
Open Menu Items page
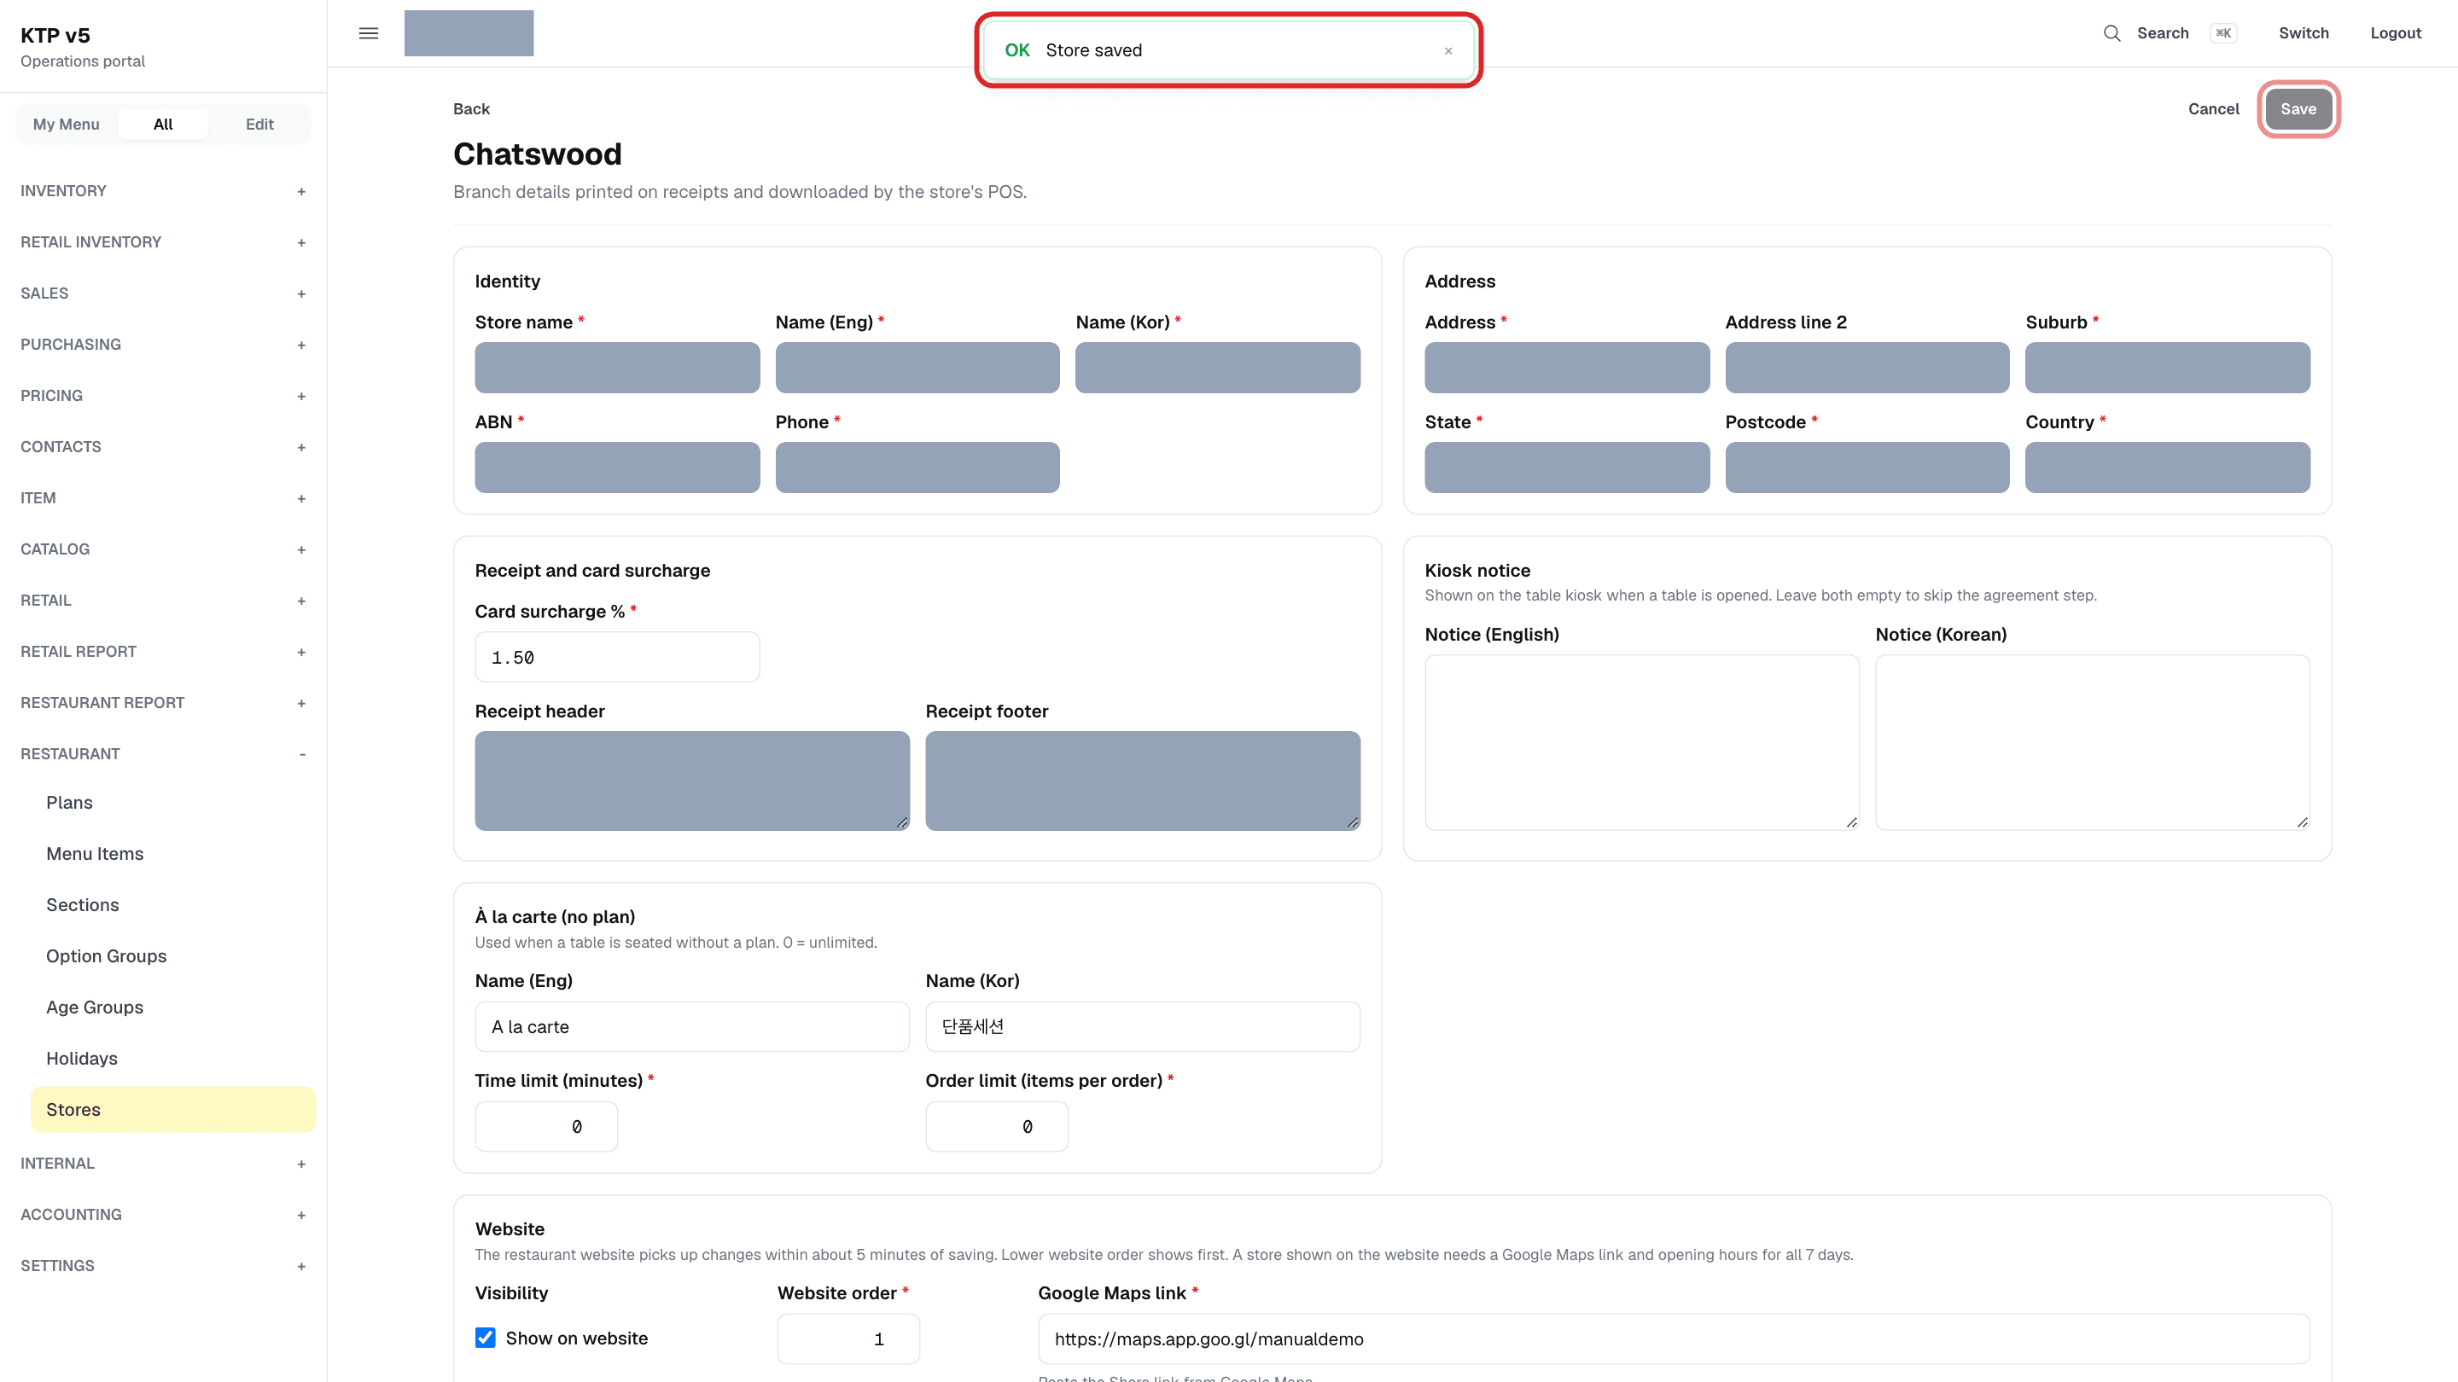[172, 854]
